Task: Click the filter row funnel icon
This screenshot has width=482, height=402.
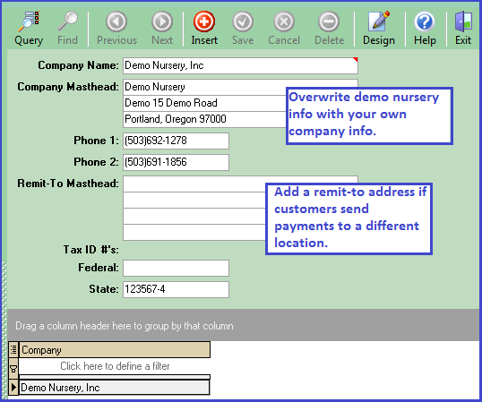Action: click(x=13, y=369)
